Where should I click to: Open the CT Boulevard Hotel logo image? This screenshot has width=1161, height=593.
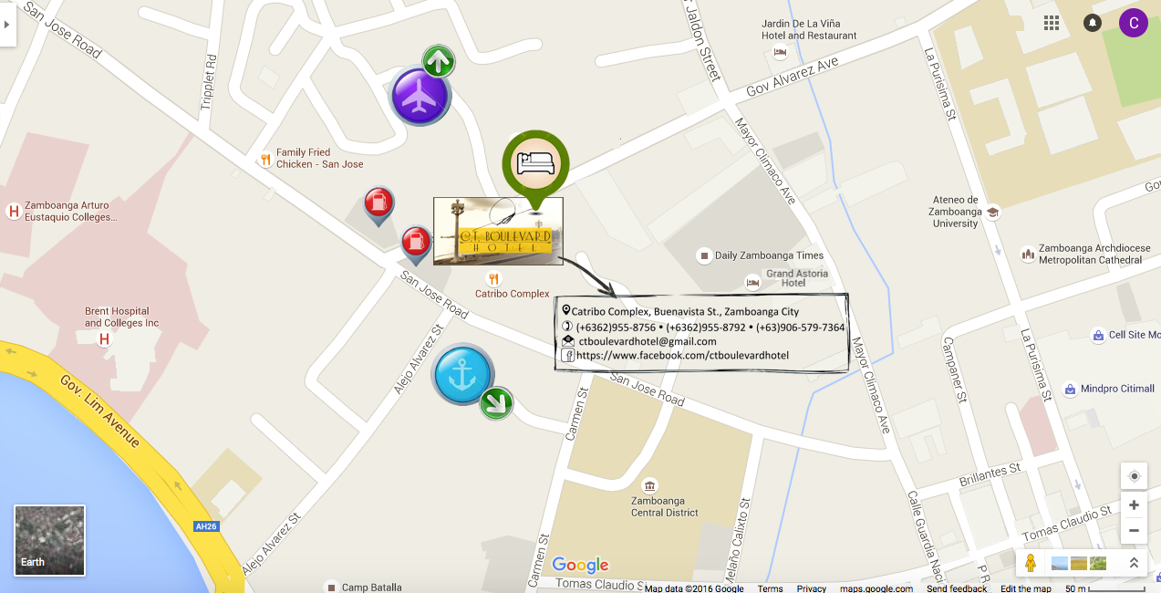(498, 232)
